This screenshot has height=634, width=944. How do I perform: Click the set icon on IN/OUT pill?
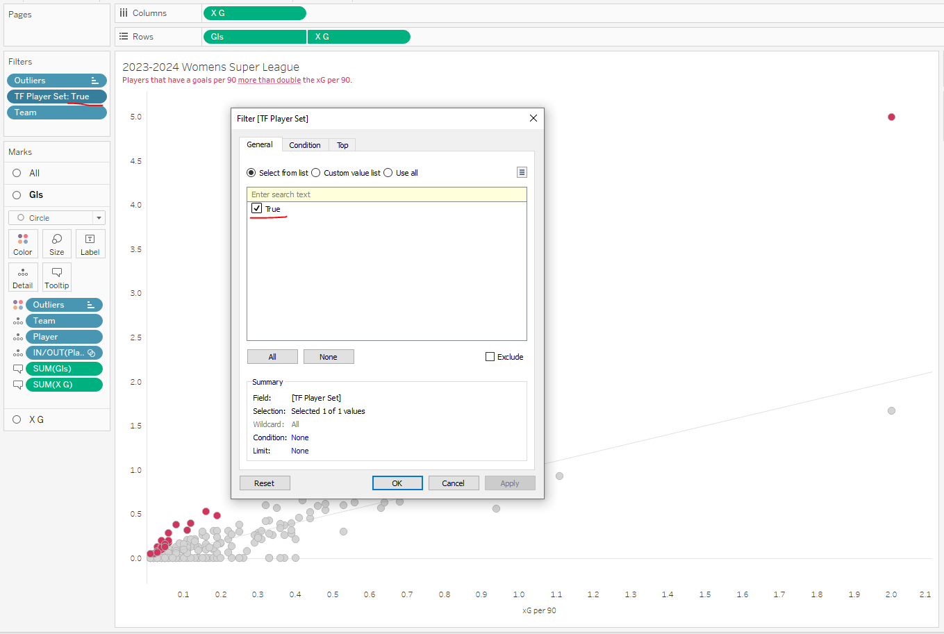coord(91,353)
